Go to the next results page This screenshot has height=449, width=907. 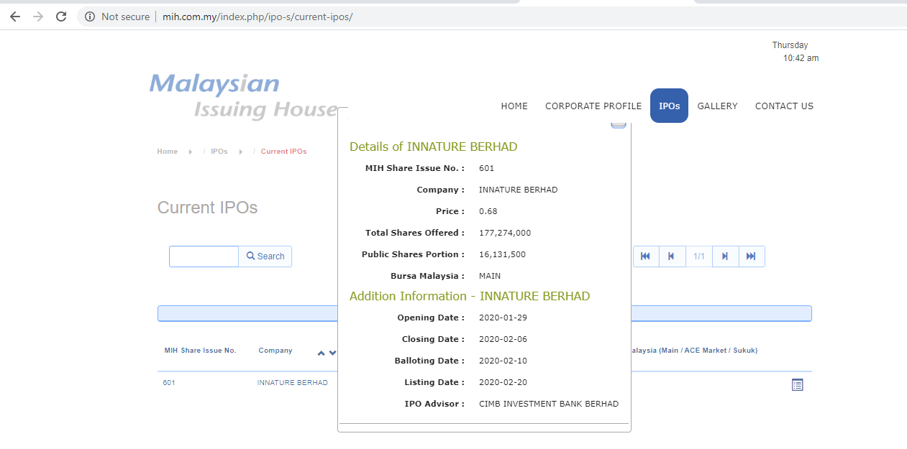pos(725,256)
